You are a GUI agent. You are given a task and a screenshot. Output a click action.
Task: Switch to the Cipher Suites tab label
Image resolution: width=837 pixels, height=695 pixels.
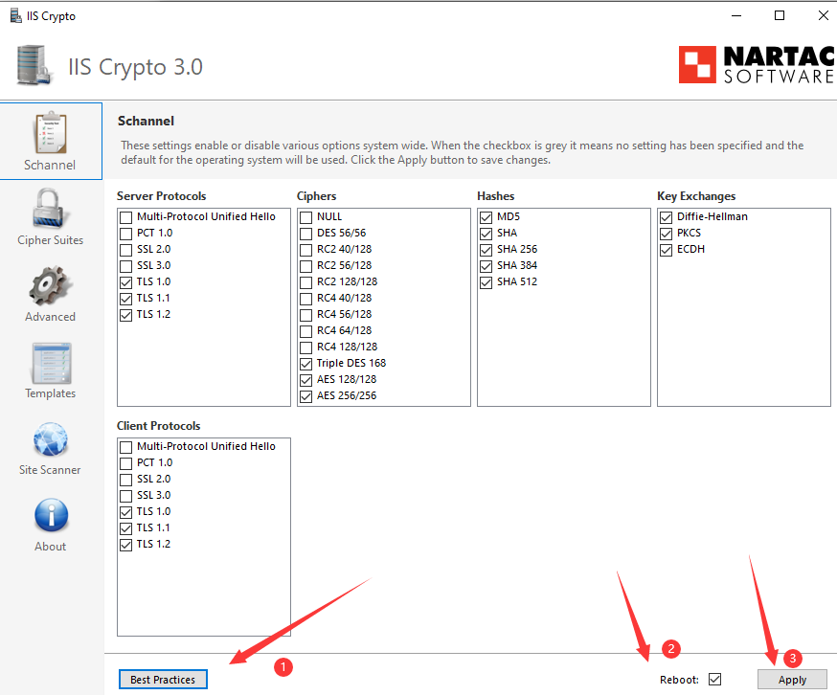(50, 240)
